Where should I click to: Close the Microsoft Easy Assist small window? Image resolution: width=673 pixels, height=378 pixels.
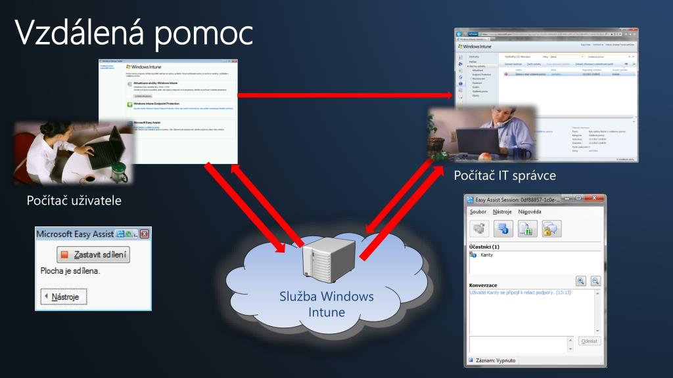(145, 234)
